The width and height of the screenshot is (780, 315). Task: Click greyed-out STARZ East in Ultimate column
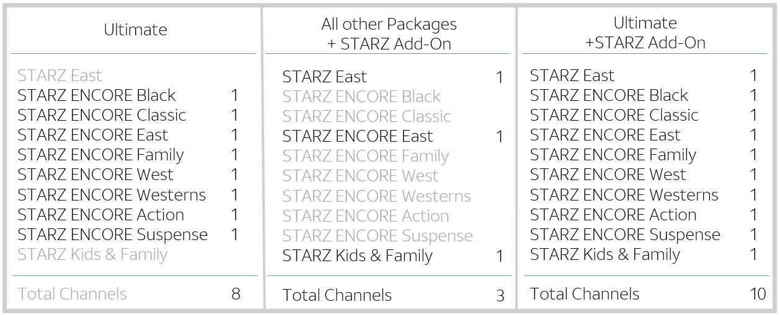[x=60, y=76]
